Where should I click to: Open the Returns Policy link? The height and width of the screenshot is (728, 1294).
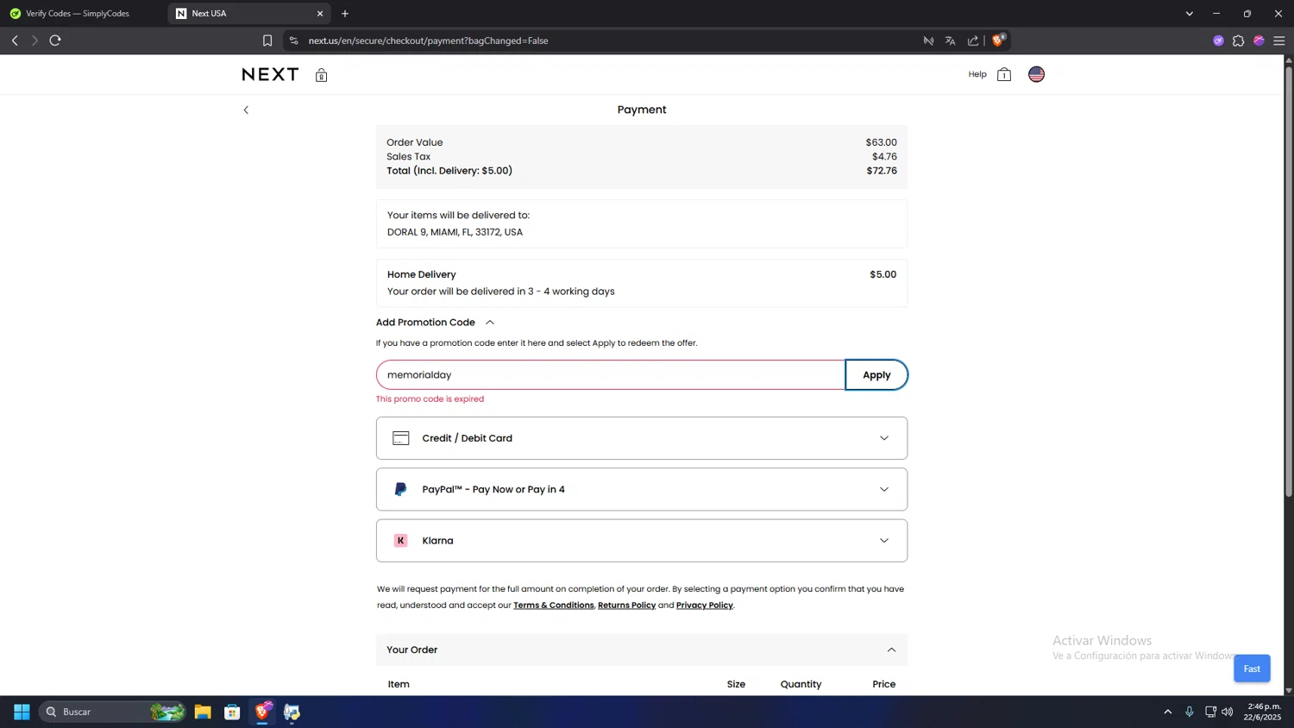(x=626, y=606)
